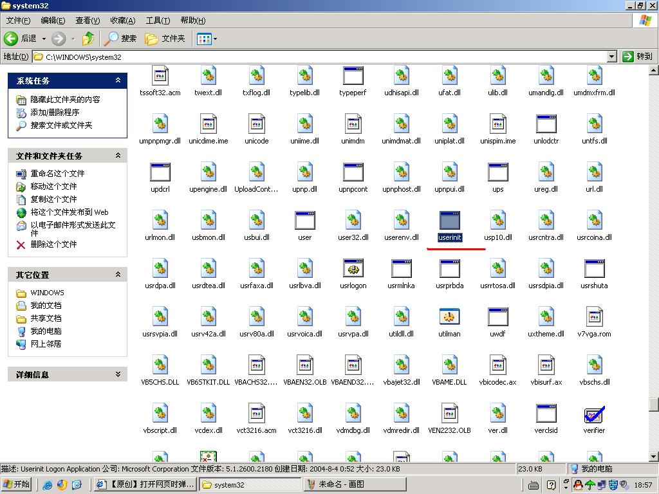The height and width of the screenshot is (494, 659).
Task: Select the user32.dll file icon
Action: [x=353, y=221]
